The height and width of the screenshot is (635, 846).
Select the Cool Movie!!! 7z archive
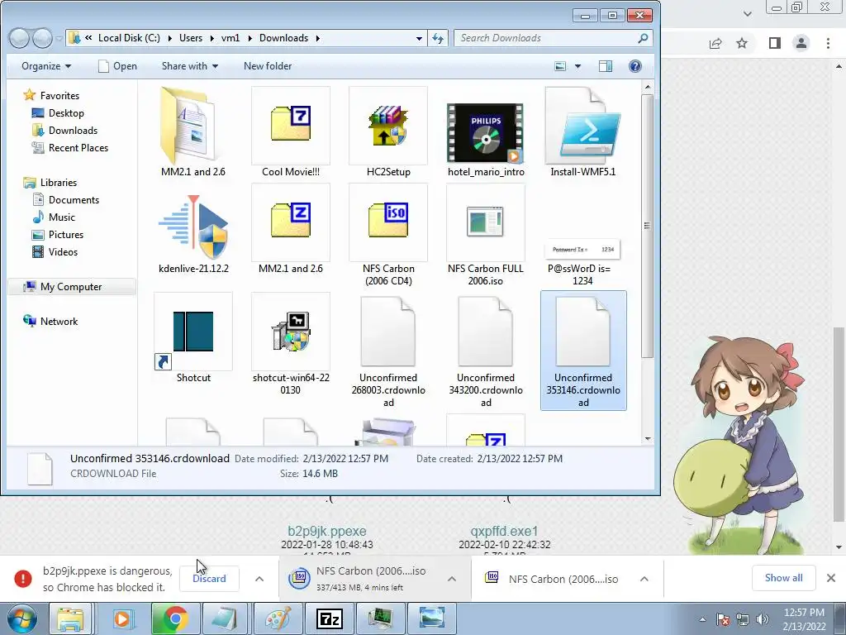click(x=291, y=132)
